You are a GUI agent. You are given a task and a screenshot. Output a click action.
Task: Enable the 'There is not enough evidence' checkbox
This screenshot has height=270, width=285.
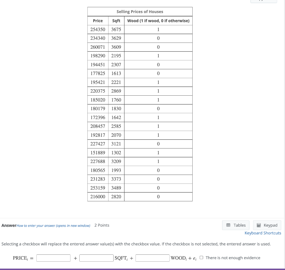coord(202,257)
